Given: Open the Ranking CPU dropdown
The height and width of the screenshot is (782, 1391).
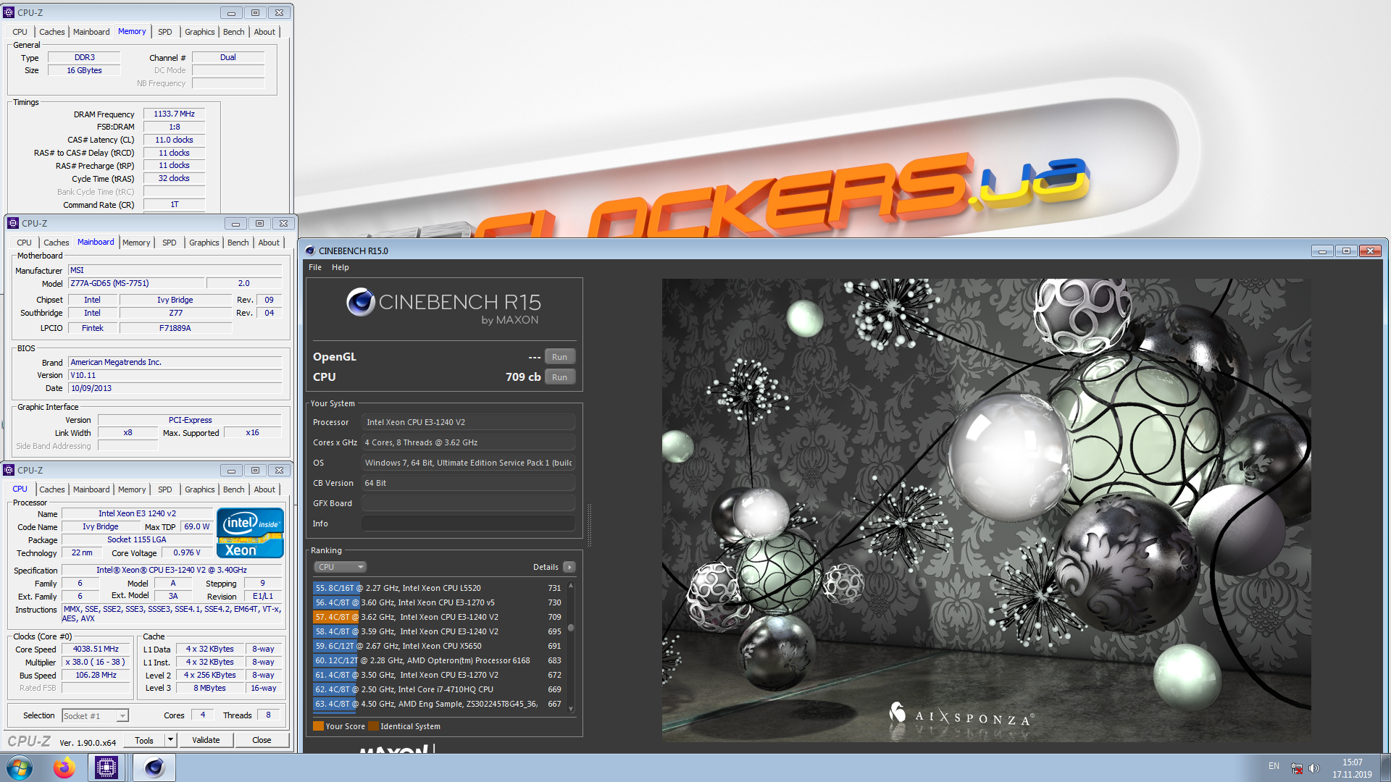Looking at the screenshot, I should 341,567.
